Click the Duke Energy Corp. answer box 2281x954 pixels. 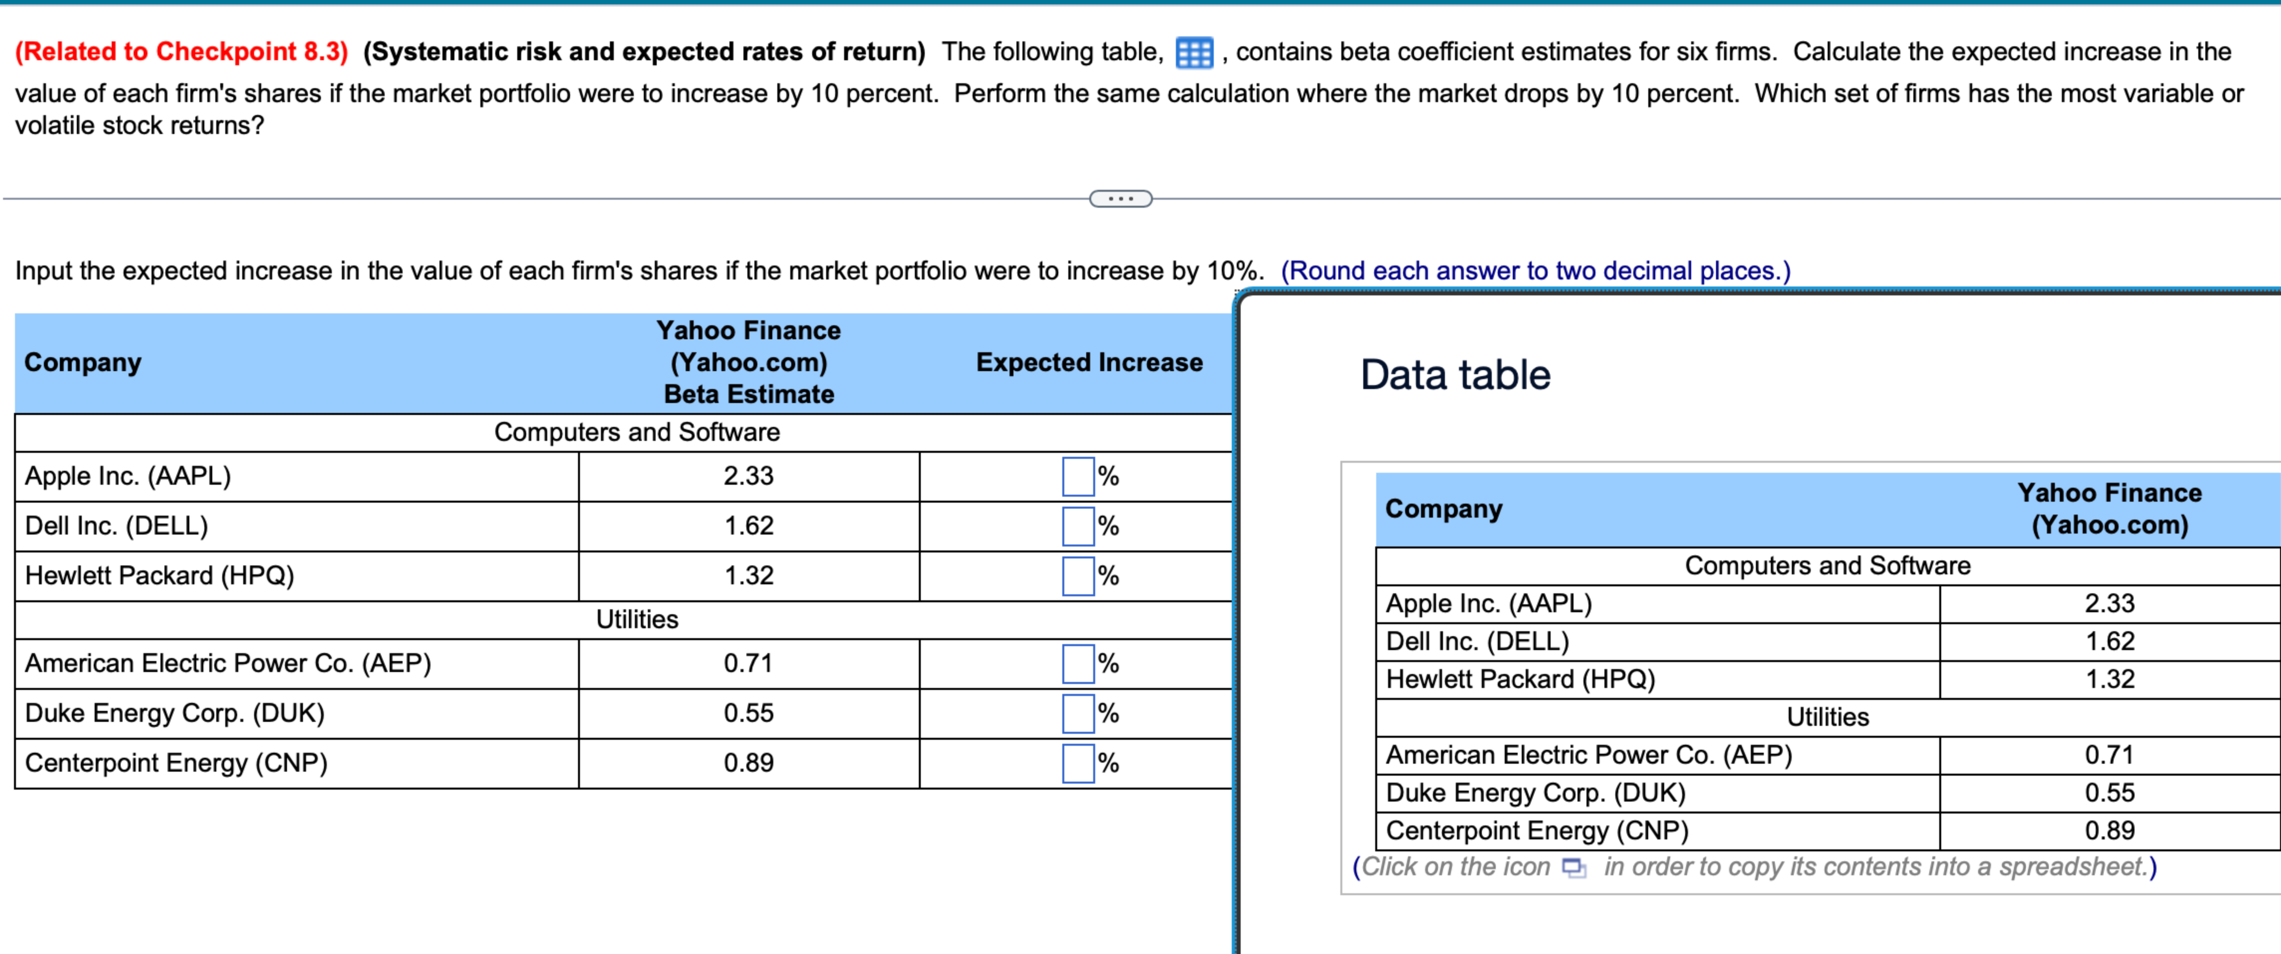pyautogui.click(x=1078, y=712)
